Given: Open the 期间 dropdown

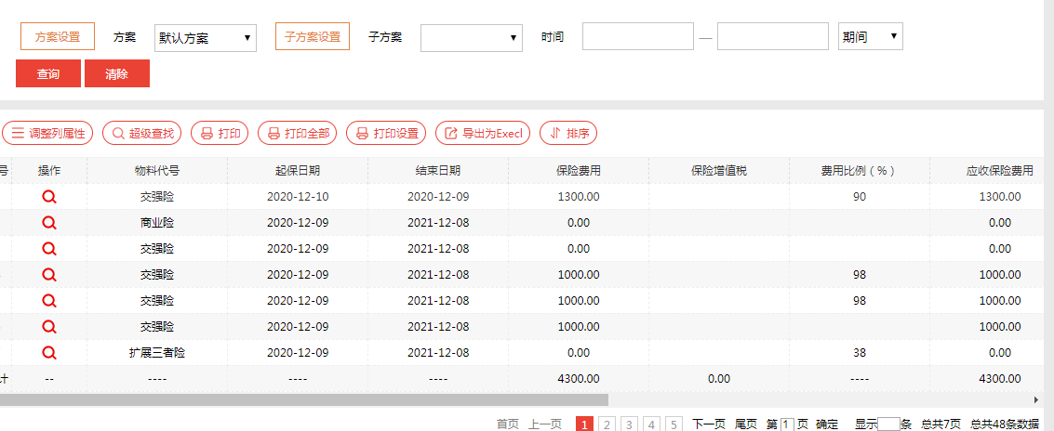Looking at the screenshot, I should pyautogui.click(x=871, y=37).
